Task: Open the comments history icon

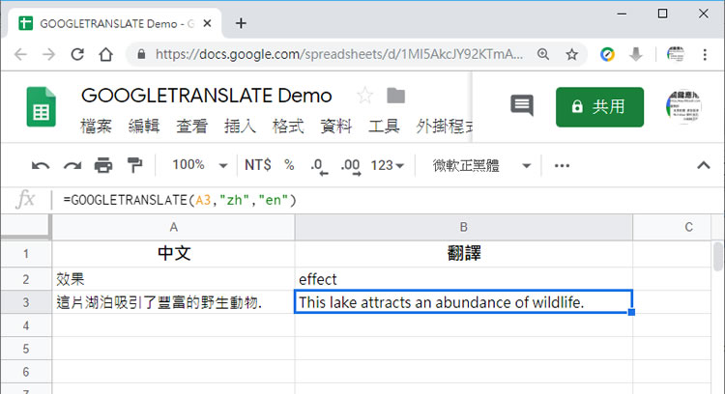Action: tap(522, 106)
